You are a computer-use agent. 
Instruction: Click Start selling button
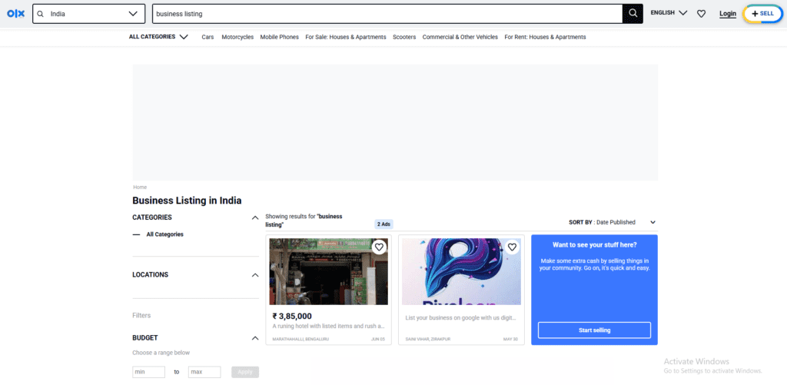click(x=594, y=330)
